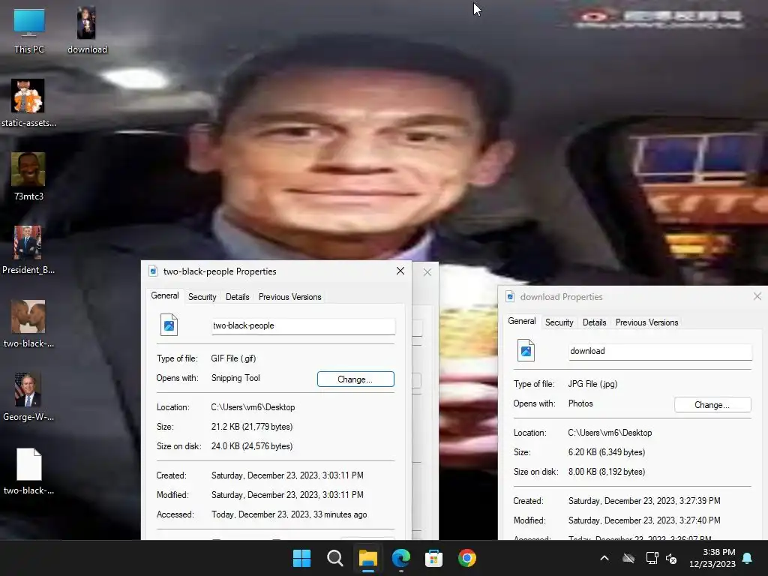Click '24.0 KB (24,576 bytes)' size on disk
768x576 pixels.
(252, 446)
